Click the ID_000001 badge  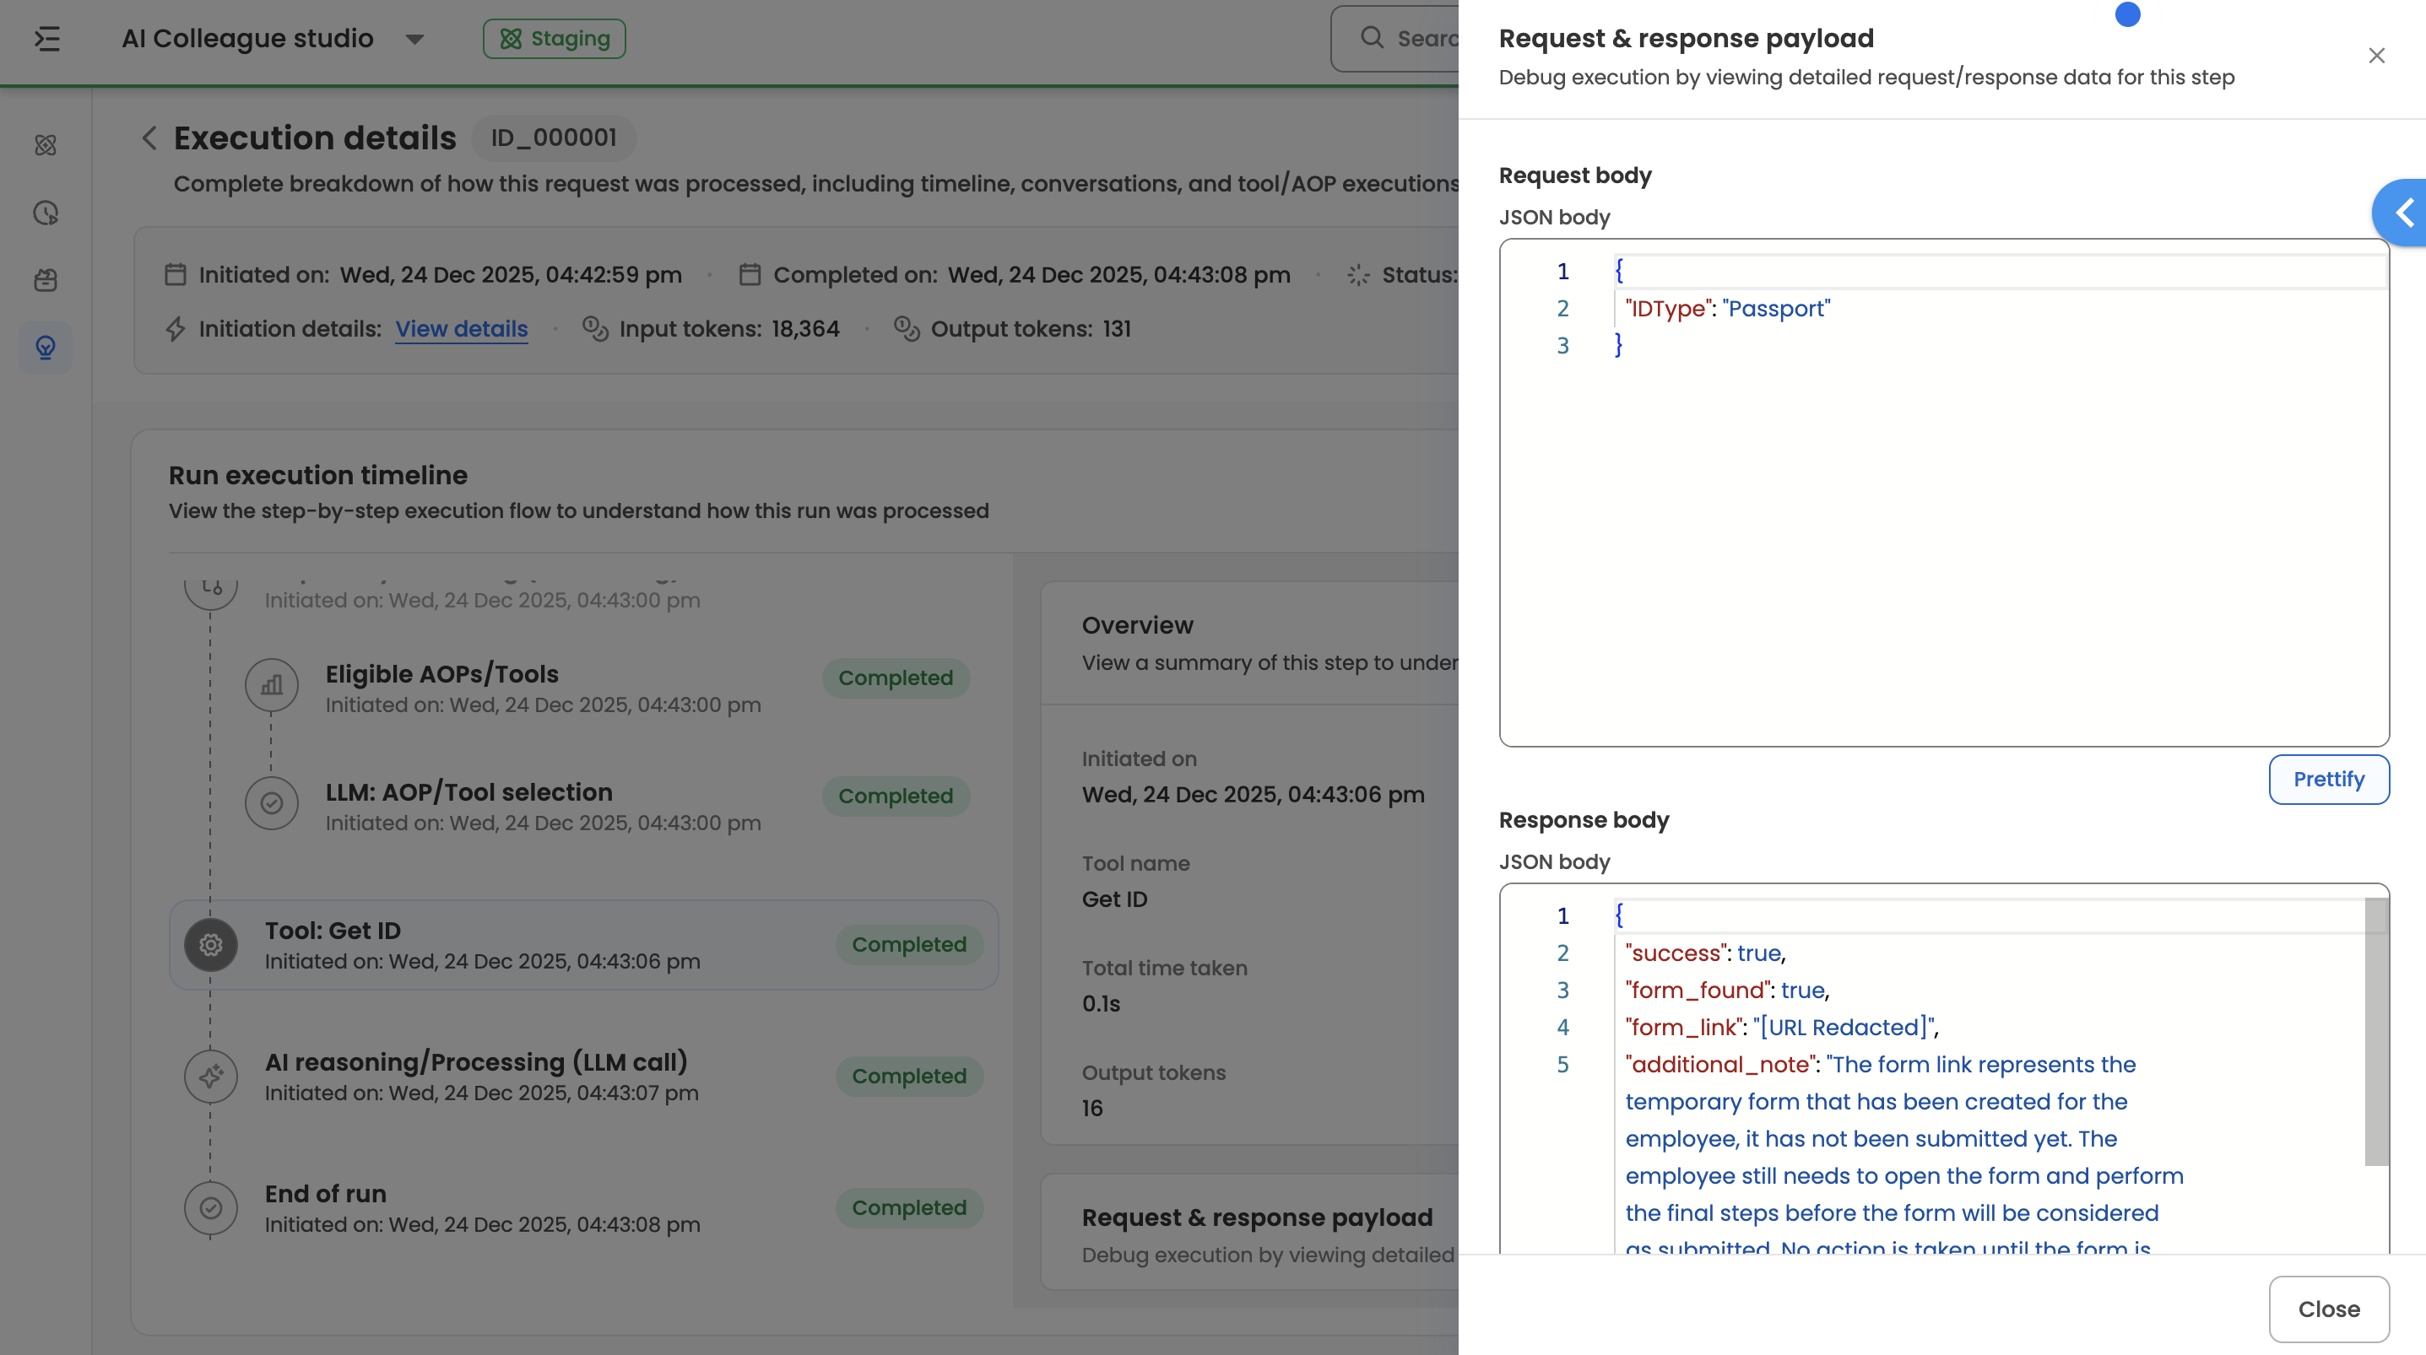554,138
